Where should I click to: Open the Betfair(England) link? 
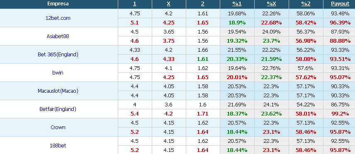point(58,109)
